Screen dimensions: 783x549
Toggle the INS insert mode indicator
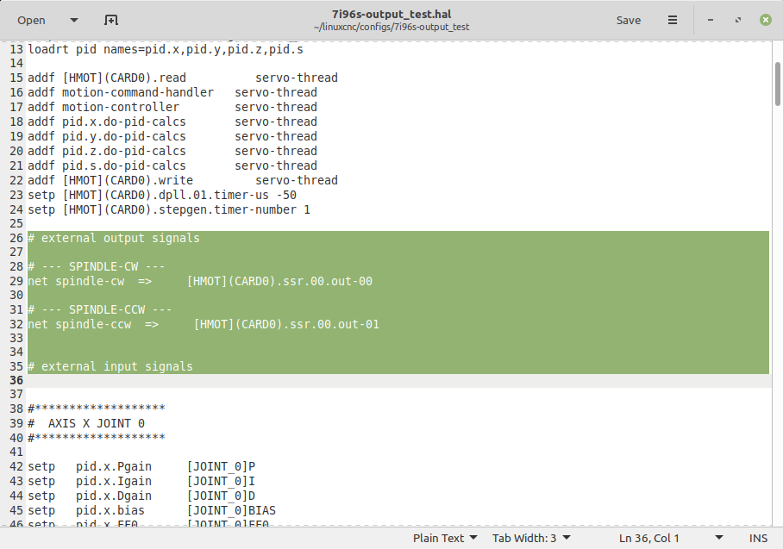click(x=758, y=538)
